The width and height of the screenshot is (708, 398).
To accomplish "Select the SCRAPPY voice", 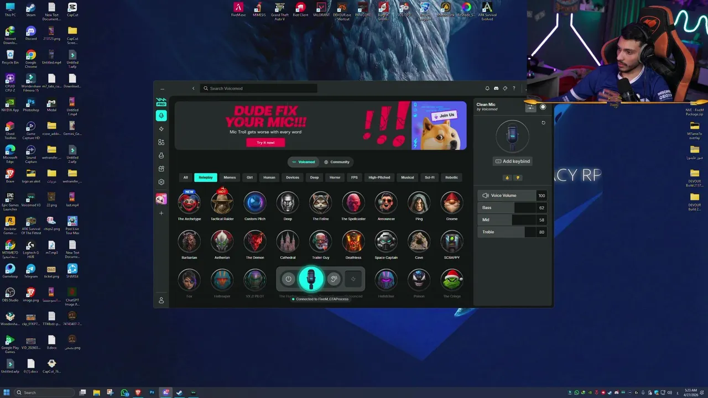I will pyautogui.click(x=452, y=244).
